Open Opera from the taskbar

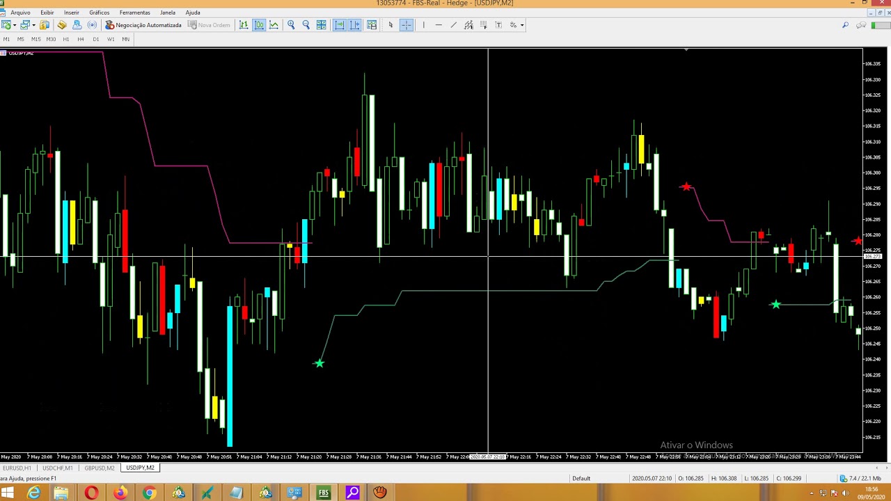pyautogui.click(x=91, y=493)
